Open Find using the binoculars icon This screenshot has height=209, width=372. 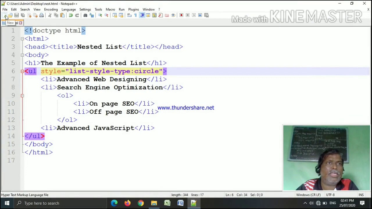[85, 15]
